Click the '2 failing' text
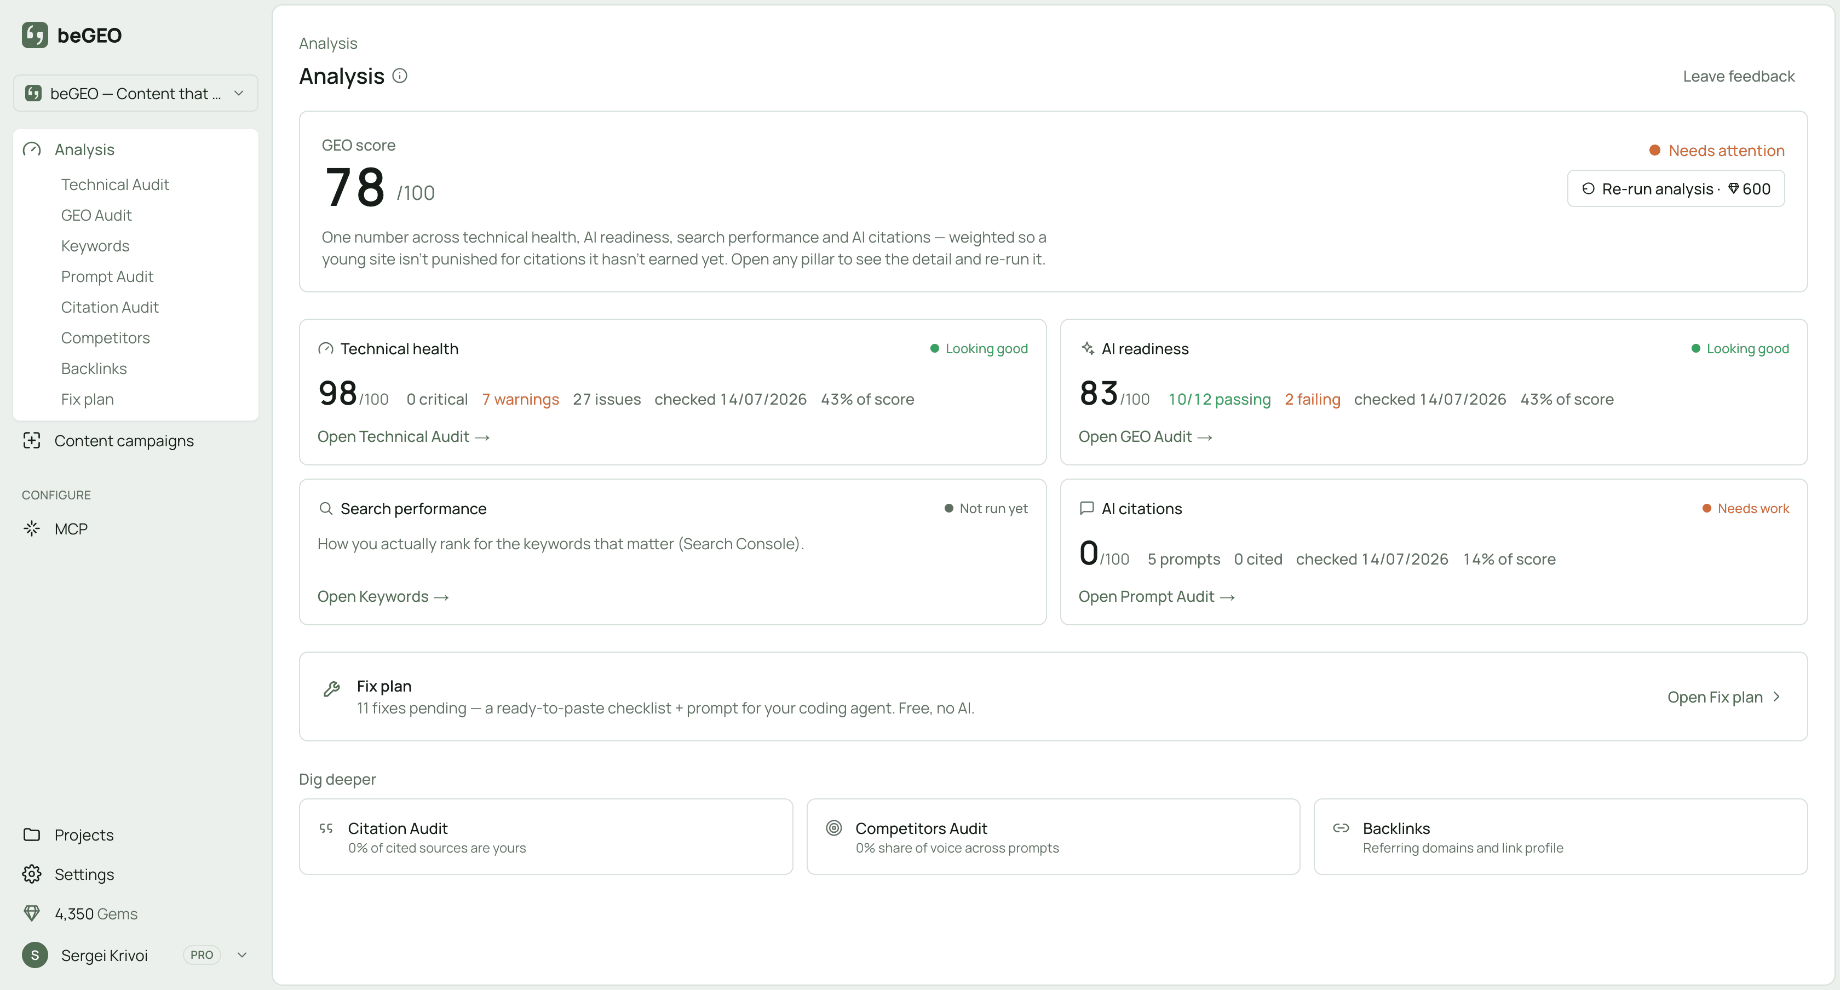Image resolution: width=1840 pixels, height=990 pixels. 1313,399
